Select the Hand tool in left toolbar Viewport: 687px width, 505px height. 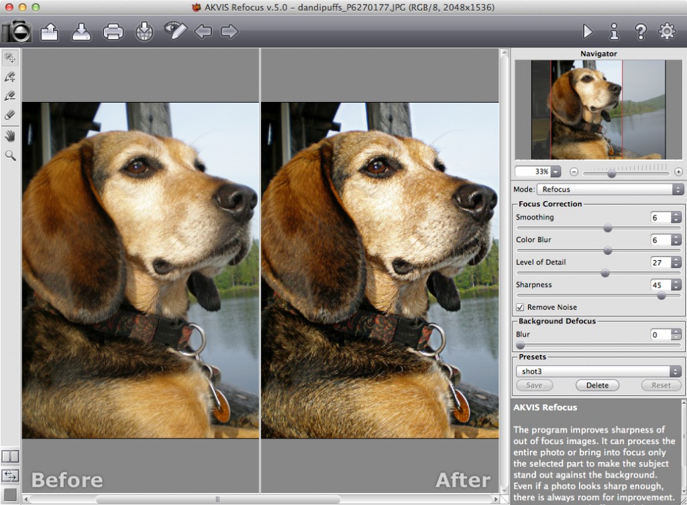[x=10, y=136]
